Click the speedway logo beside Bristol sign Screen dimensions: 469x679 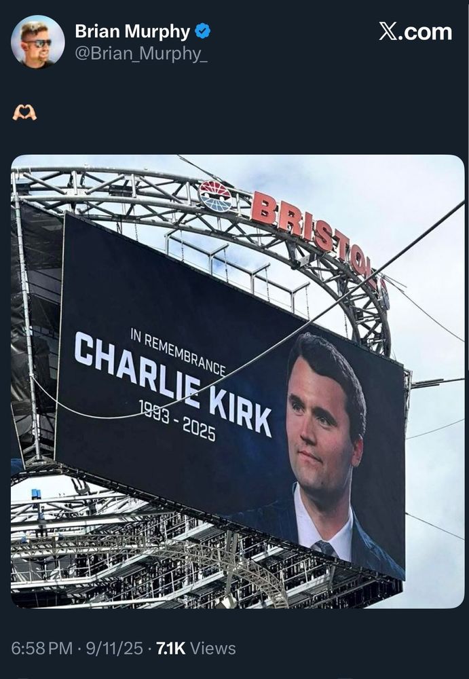pos(215,196)
